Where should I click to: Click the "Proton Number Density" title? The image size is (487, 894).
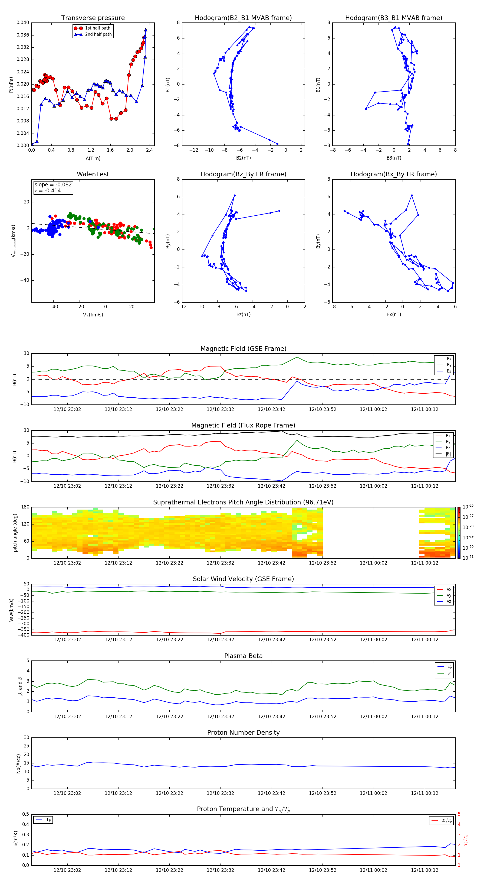point(243,733)
